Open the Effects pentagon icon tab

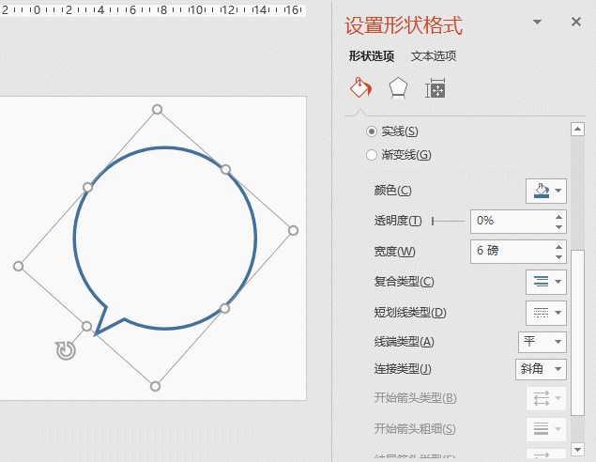coord(398,88)
